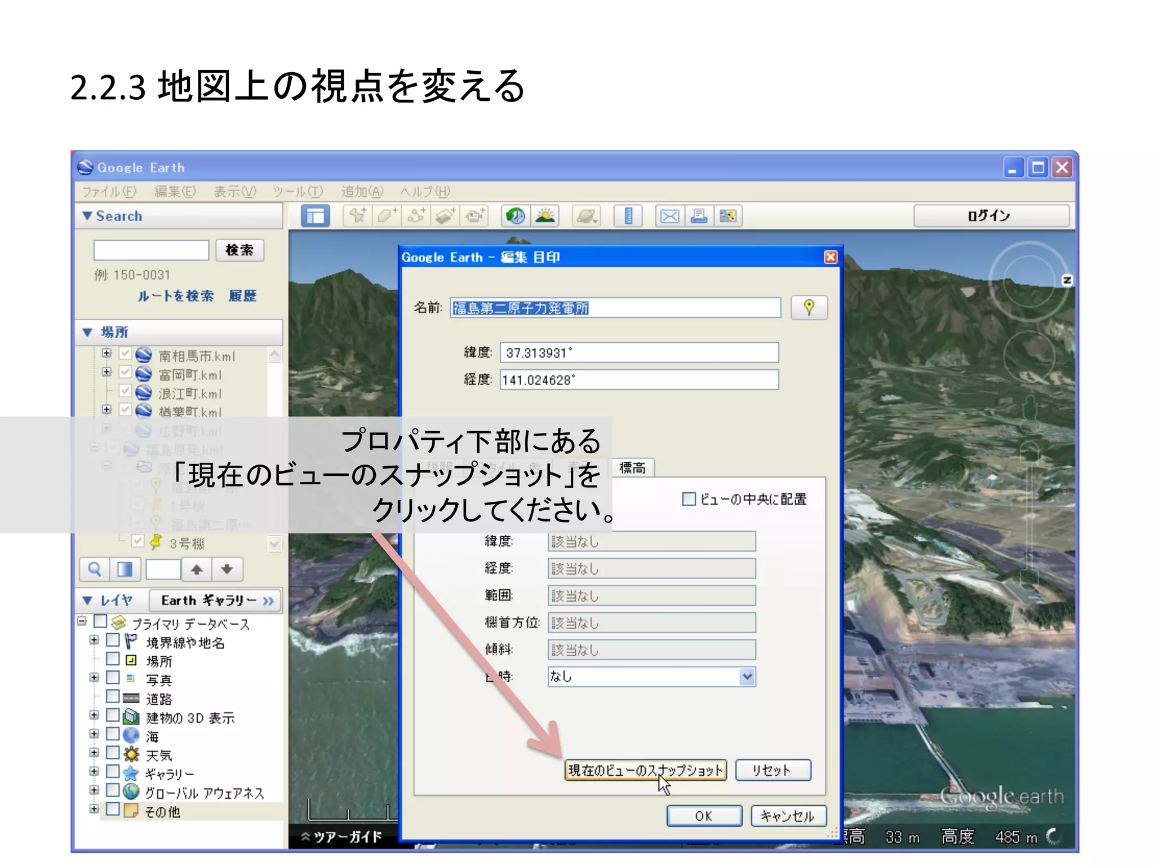Close the 編集 目印 dialog
The image size is (1154, 866).
[x=831, y=257]
